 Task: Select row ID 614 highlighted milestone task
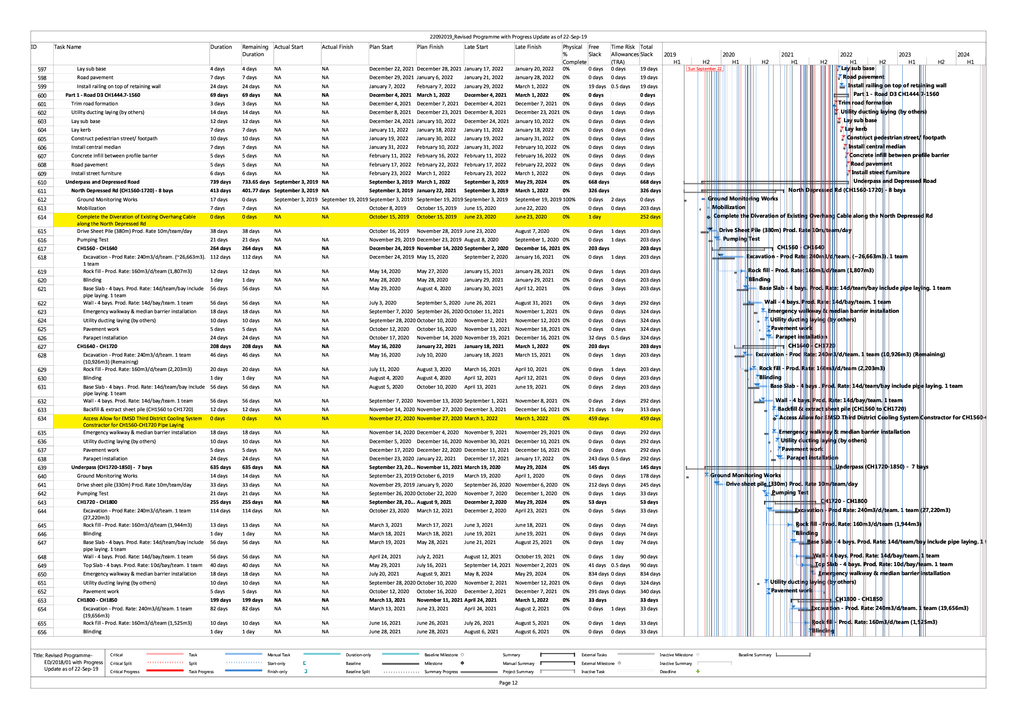136,220
